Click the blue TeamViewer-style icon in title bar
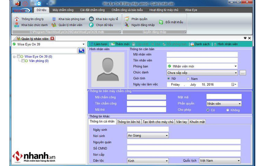Viewport: 265px width, 166px height. pos(39,3)
